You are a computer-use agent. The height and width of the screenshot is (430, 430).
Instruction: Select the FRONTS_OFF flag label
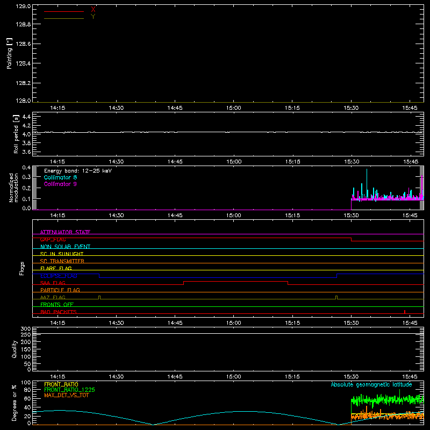(57, 304)
